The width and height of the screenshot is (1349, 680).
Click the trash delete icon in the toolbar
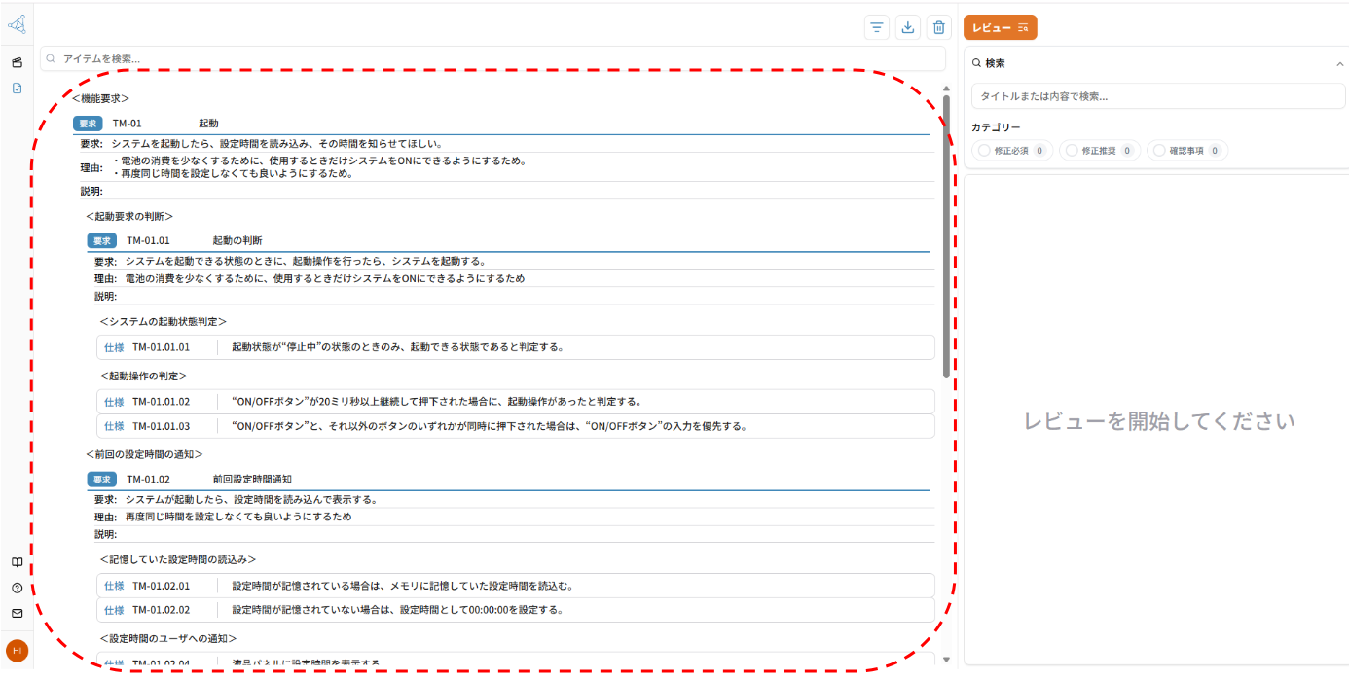coord(939,27)
